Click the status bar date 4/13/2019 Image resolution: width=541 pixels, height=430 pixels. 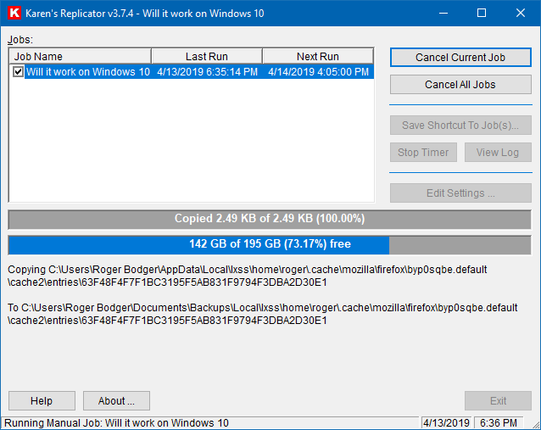pyautogui.click(x=446, y=422)
